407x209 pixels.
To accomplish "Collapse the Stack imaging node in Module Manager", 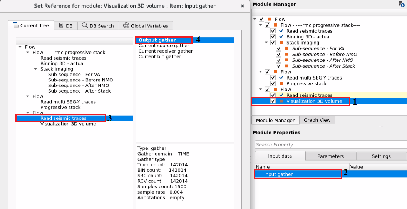I will pyautogui.click(x=266, y=43).
